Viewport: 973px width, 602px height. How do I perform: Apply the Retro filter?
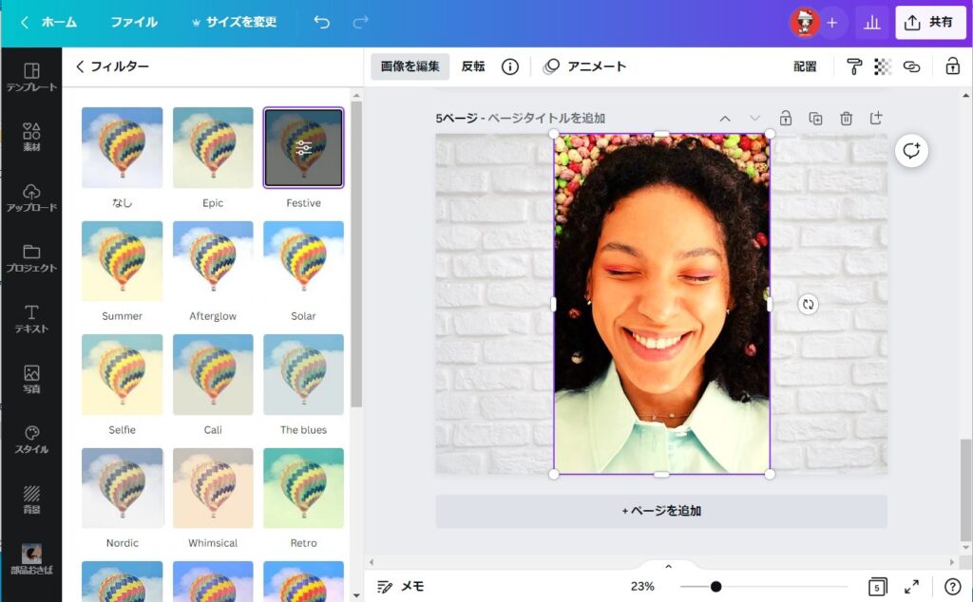click(x=303, y=488)
